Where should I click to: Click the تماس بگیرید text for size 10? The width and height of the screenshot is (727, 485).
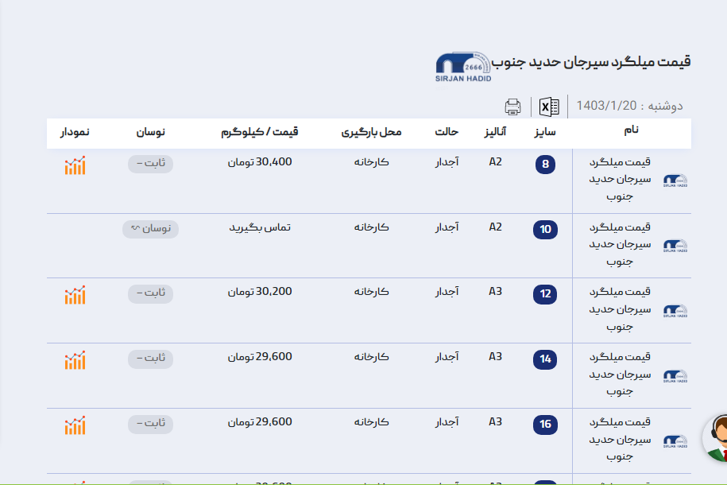[x=260, y=227]
